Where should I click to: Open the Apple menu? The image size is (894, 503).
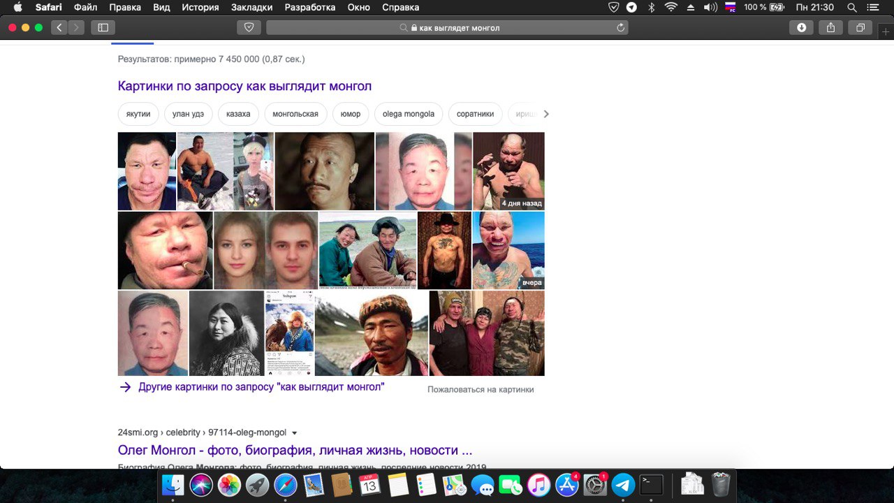click(x=17, y=8)
